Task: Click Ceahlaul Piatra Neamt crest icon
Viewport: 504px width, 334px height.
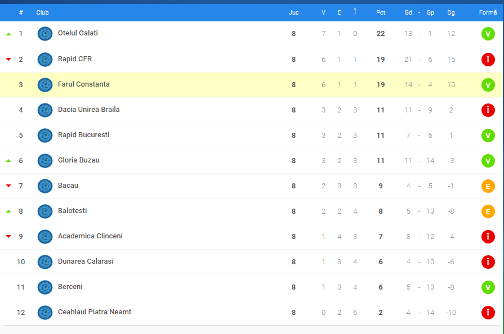Action: point(45,313)
